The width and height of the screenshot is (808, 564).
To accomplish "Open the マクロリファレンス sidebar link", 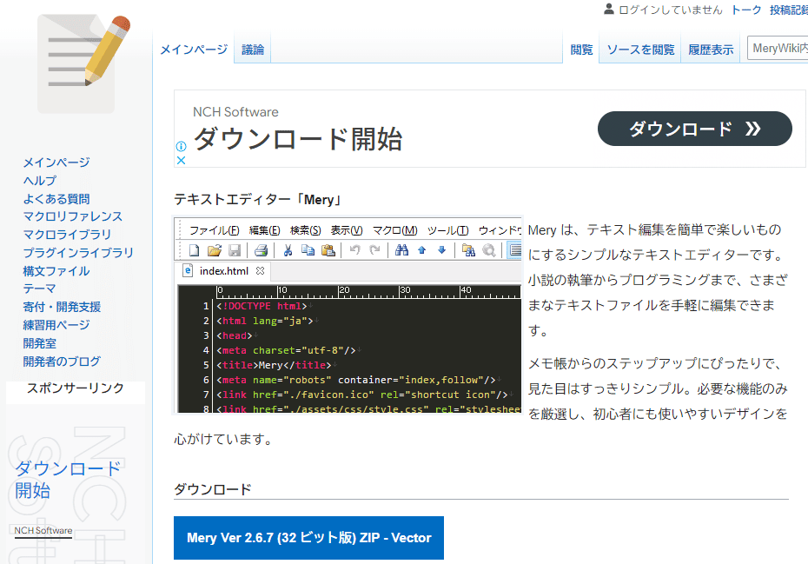I will (73, 216).
